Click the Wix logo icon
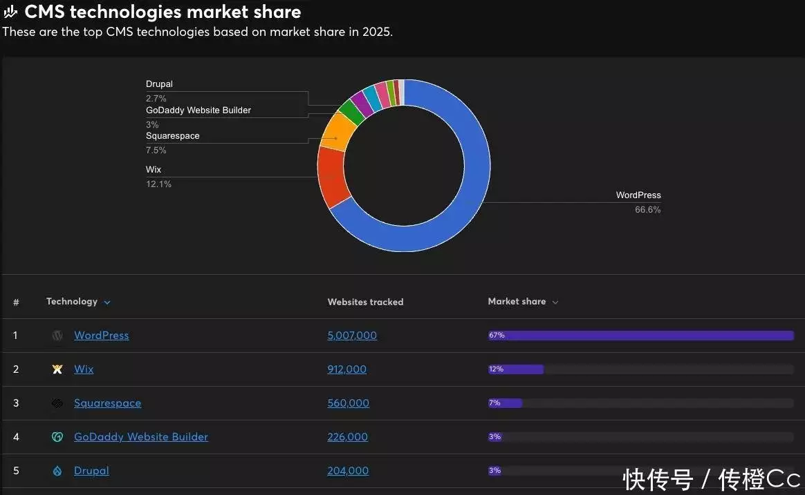The width and height of the screenshot is (805, 495). coord(57,369)
